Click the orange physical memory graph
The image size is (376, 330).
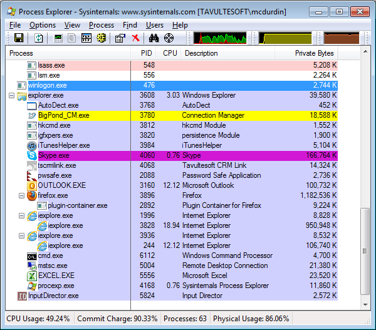(x=342, y=38)
